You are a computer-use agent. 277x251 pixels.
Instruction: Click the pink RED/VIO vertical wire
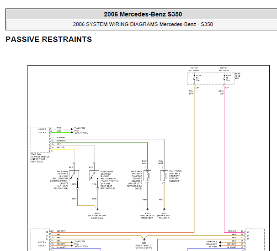[x=224, y=159]
